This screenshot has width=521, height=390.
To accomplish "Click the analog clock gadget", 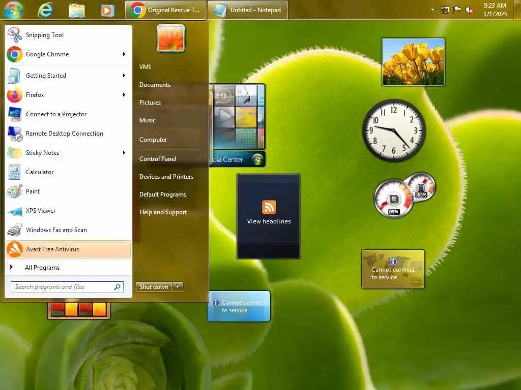I will point(394,131).
